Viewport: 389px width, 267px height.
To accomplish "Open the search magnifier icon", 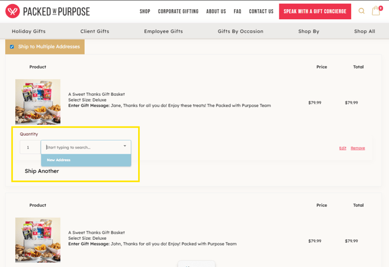I will [x=362, y=11].
